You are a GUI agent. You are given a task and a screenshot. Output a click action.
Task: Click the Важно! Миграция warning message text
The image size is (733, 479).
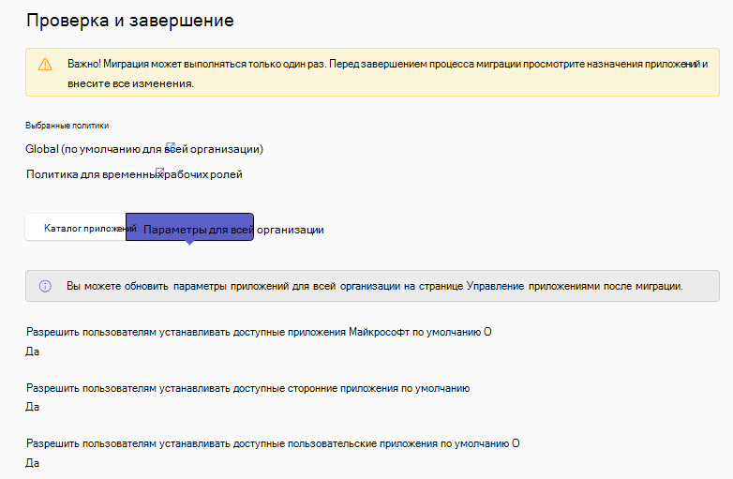point(387,73)
